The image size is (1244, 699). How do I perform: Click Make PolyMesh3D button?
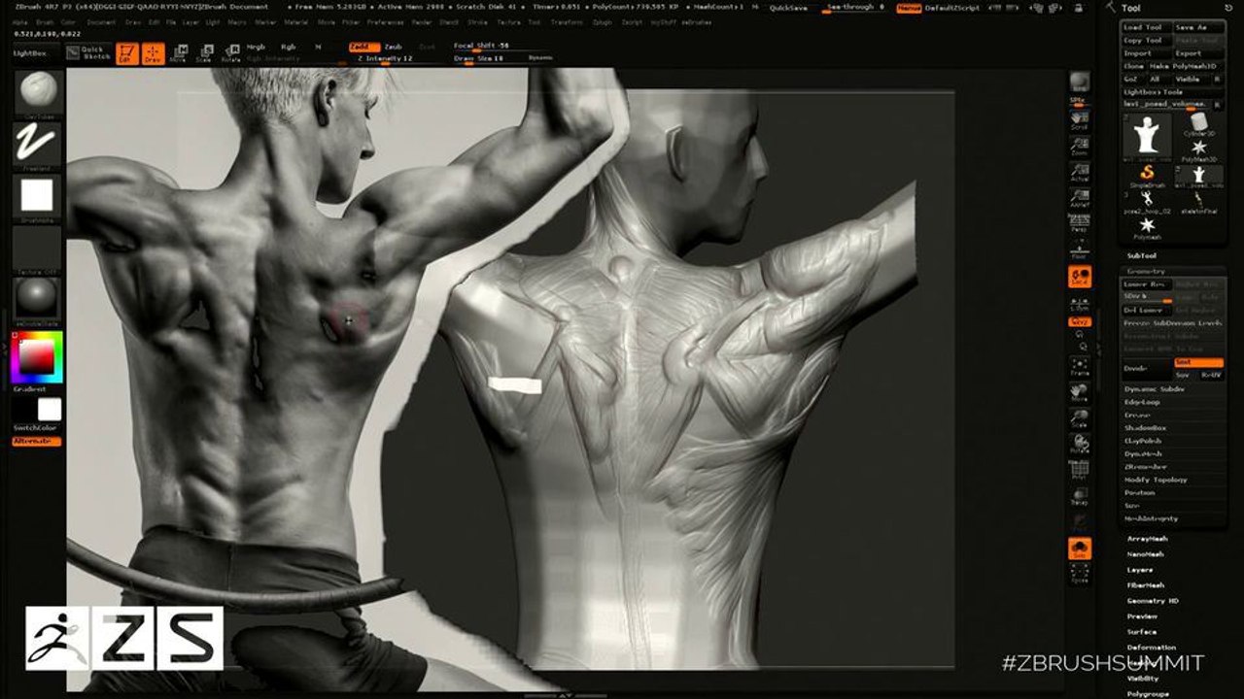tap(1187, 65)
